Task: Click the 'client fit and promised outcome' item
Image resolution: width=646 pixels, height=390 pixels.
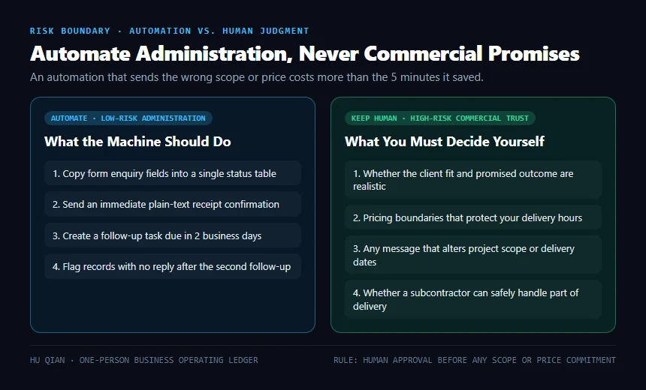Action: pyautogui.click(x=473, y=180)
